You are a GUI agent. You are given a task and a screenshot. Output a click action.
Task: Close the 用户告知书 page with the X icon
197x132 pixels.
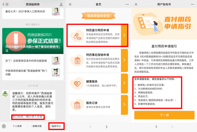click(135, 5)
